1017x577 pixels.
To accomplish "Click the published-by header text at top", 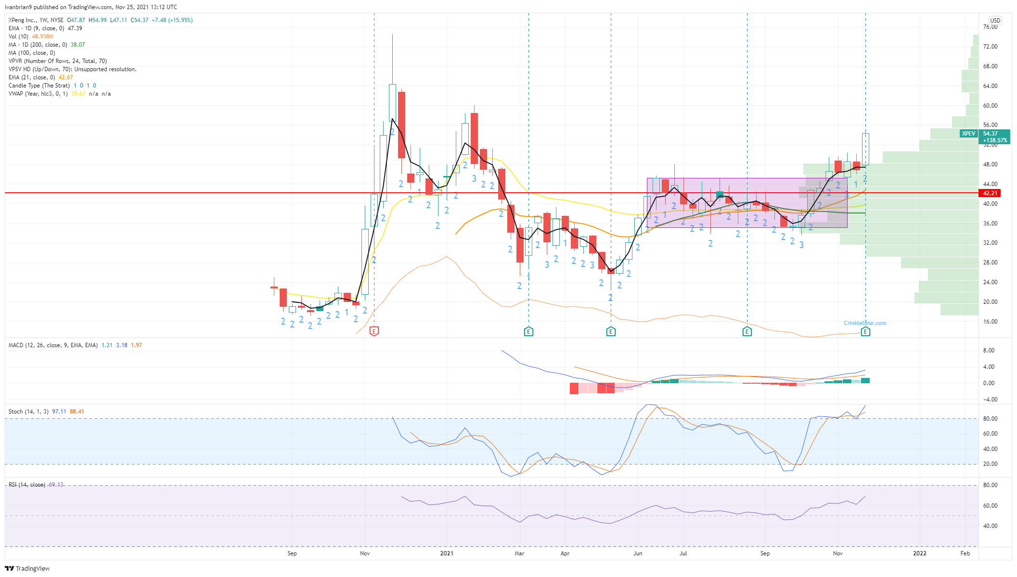I will point(90,7).
